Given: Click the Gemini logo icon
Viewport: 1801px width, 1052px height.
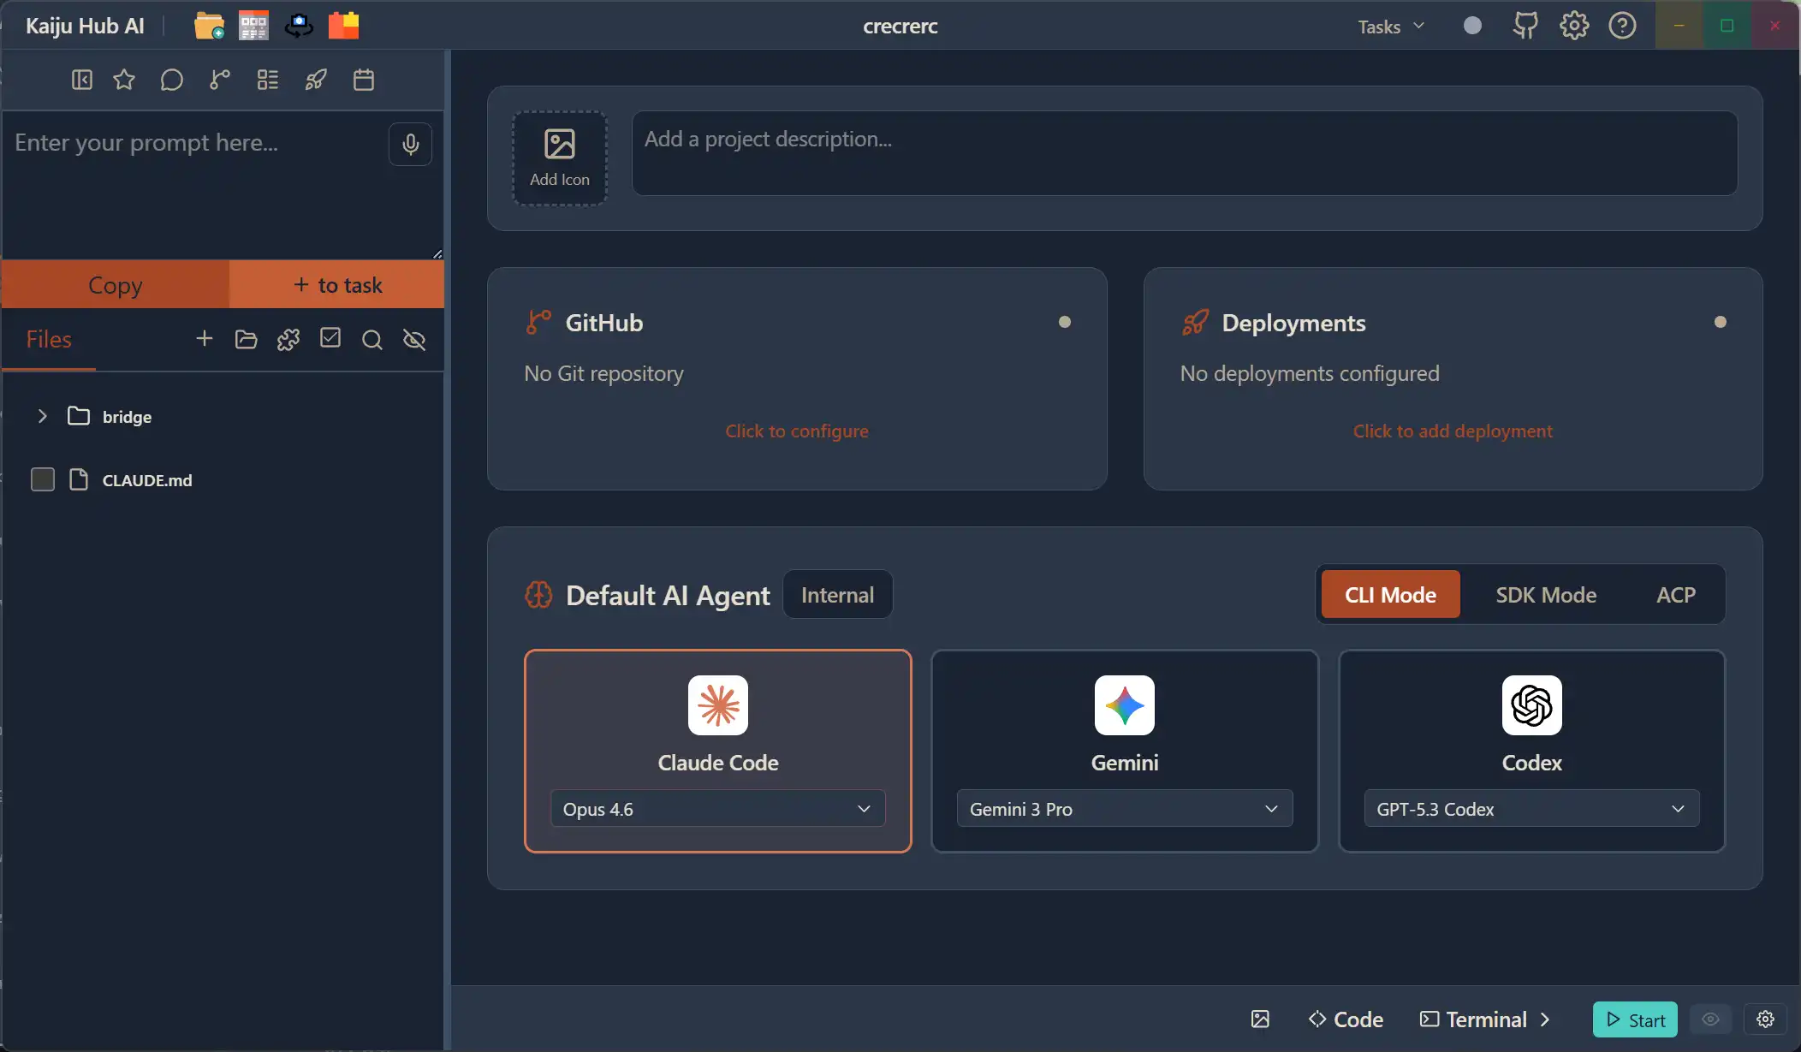Looking at the screenshot, I should click(1125, 705).
